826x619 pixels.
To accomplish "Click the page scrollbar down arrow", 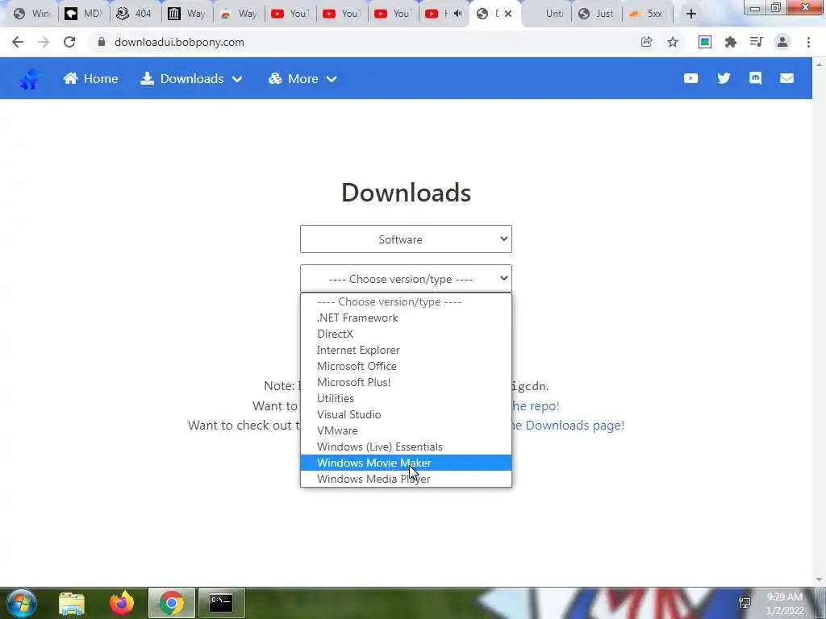I will click(x=820, y=580).
